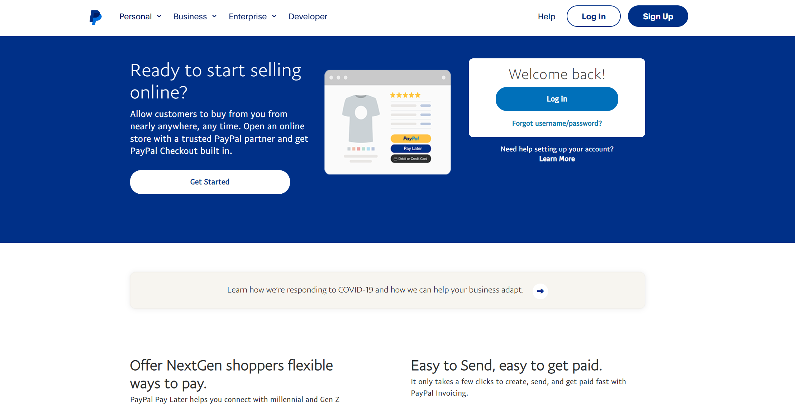The image size is (795, 406).
Task: Expand the Personal menu chevron
Action: pos(159,16)
